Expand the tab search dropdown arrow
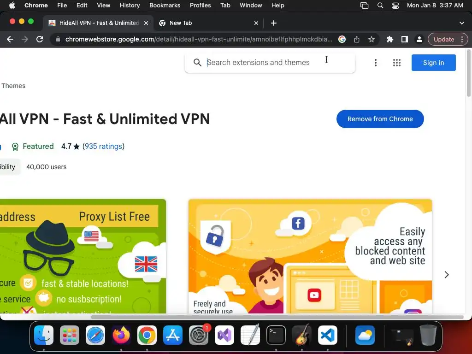 (462, 23)
